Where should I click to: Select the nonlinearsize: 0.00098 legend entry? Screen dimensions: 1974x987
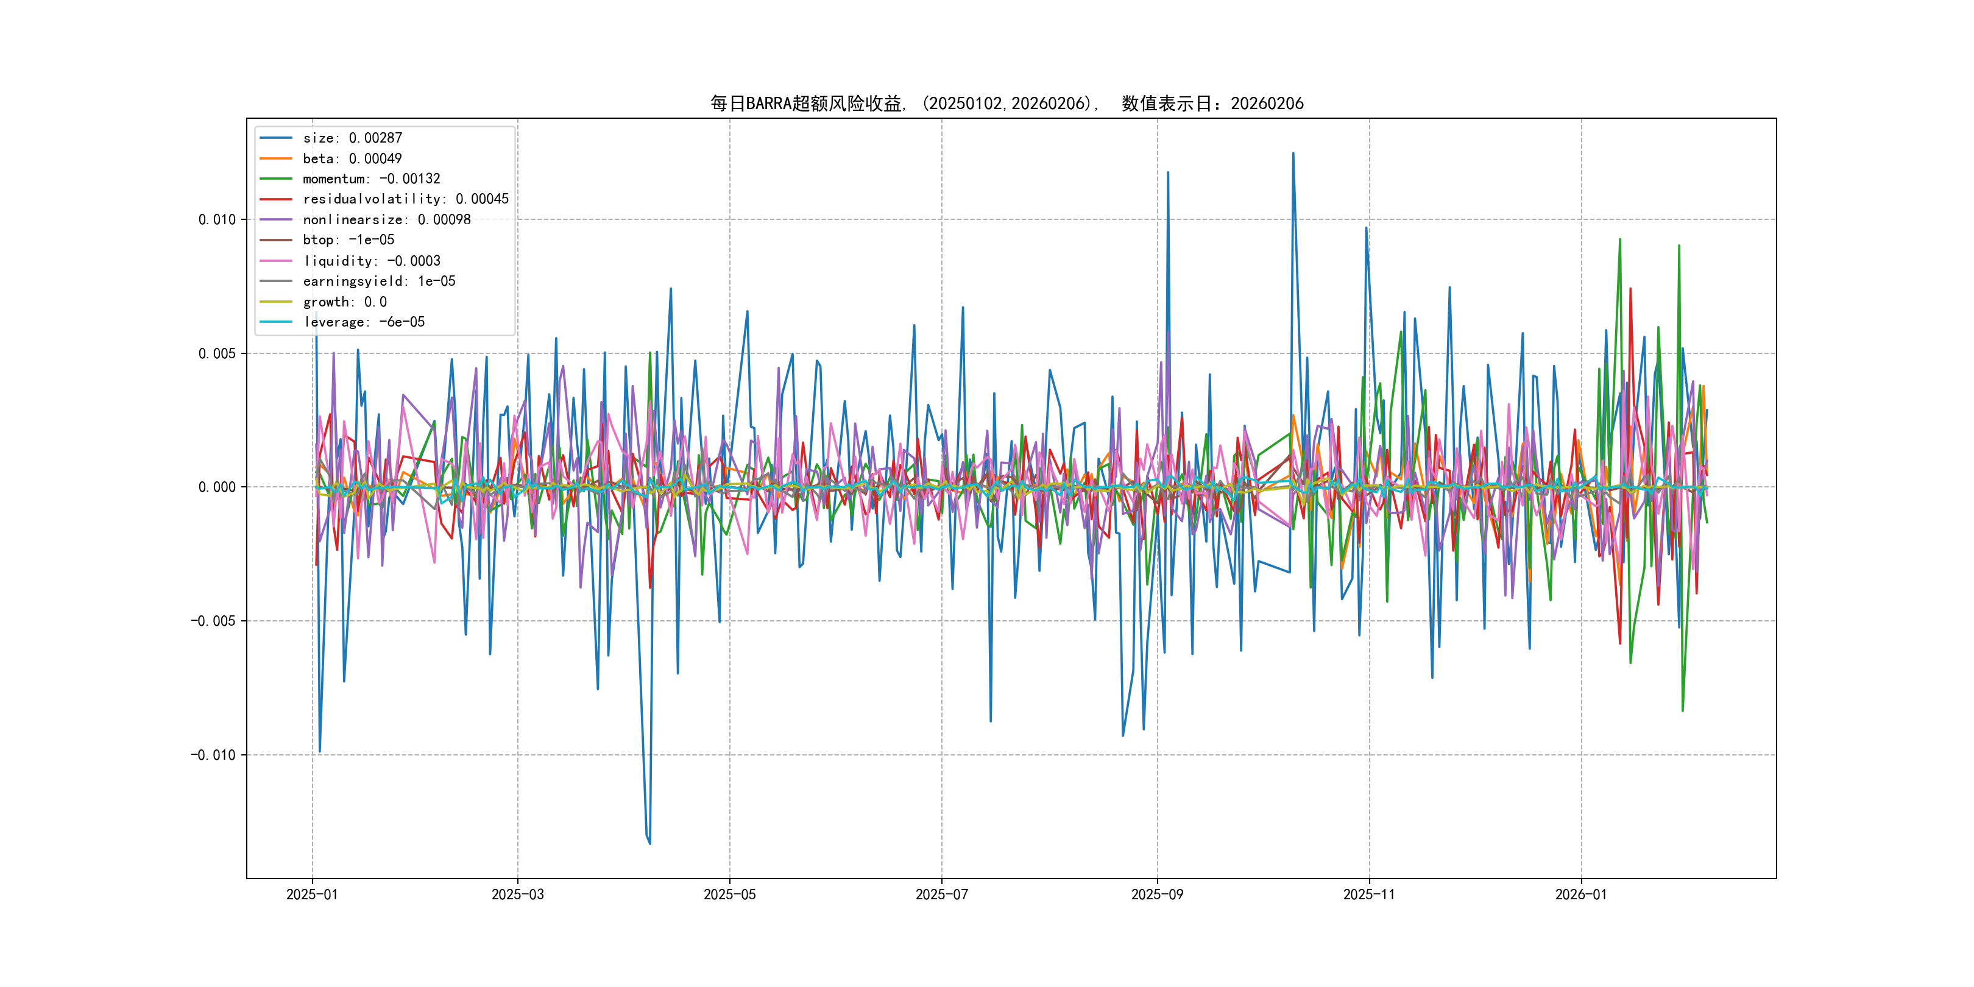coord(386,220)
